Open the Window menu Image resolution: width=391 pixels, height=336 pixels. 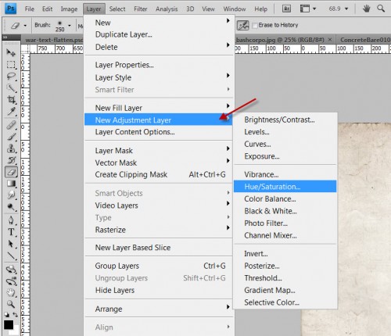pos(235,9)
